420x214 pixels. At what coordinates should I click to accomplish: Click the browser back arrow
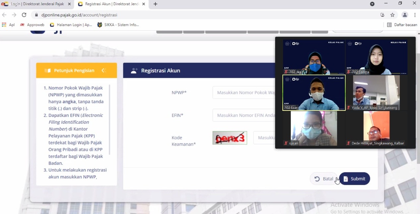click(4, 15)
